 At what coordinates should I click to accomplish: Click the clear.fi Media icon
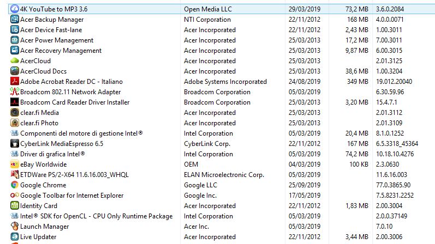tap(14, 112)
